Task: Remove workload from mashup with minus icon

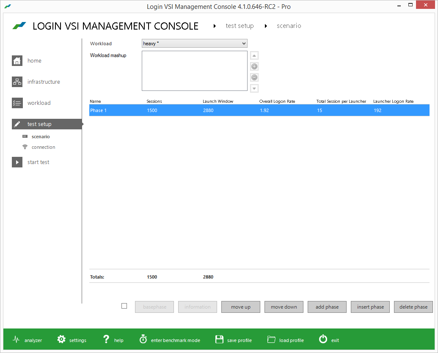Action: tap(254, 77)
